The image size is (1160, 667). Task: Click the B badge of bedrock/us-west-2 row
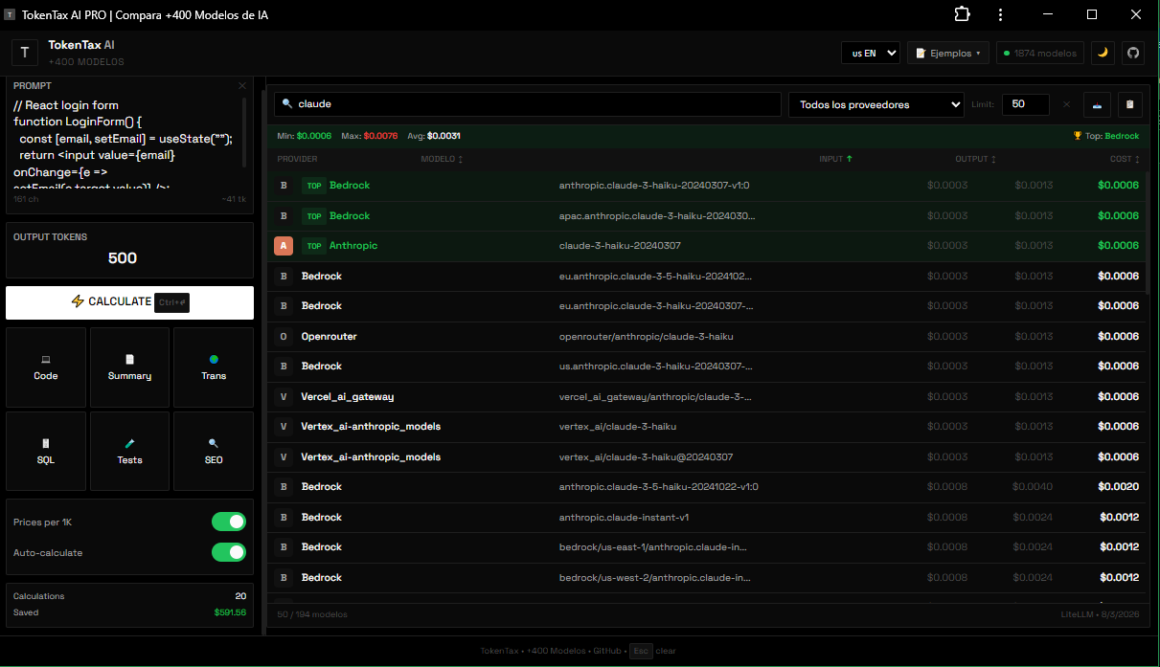click(x=284, y=578)
